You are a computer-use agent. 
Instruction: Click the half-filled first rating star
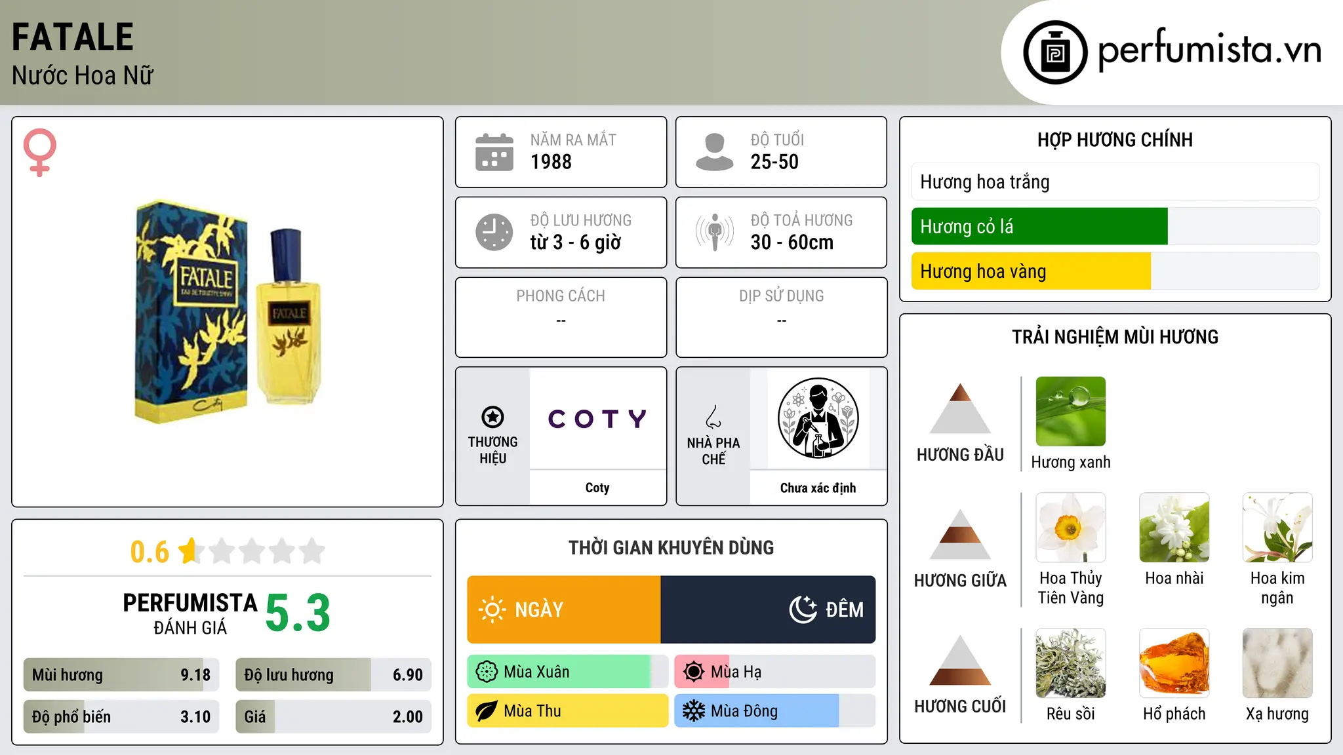pyautogui.click(x=190, y=551)
